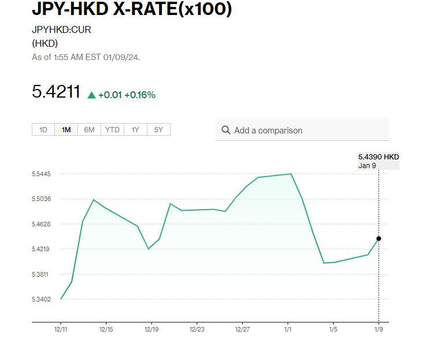The height and width of the screenshot is (350, 425).
Task: Click the JPY-HKD X-RATE(x100) title
Action: click(132, 10)
